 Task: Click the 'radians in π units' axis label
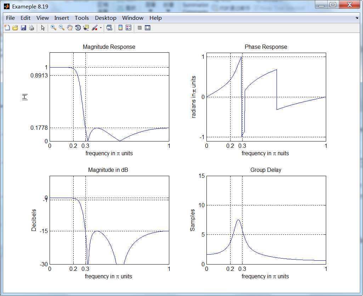coord(194,97)
